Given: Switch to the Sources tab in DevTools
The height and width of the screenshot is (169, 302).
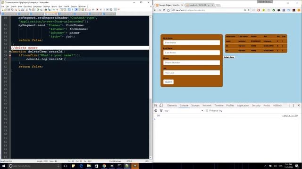Looking at the screenshot, I should coord(195,105).
